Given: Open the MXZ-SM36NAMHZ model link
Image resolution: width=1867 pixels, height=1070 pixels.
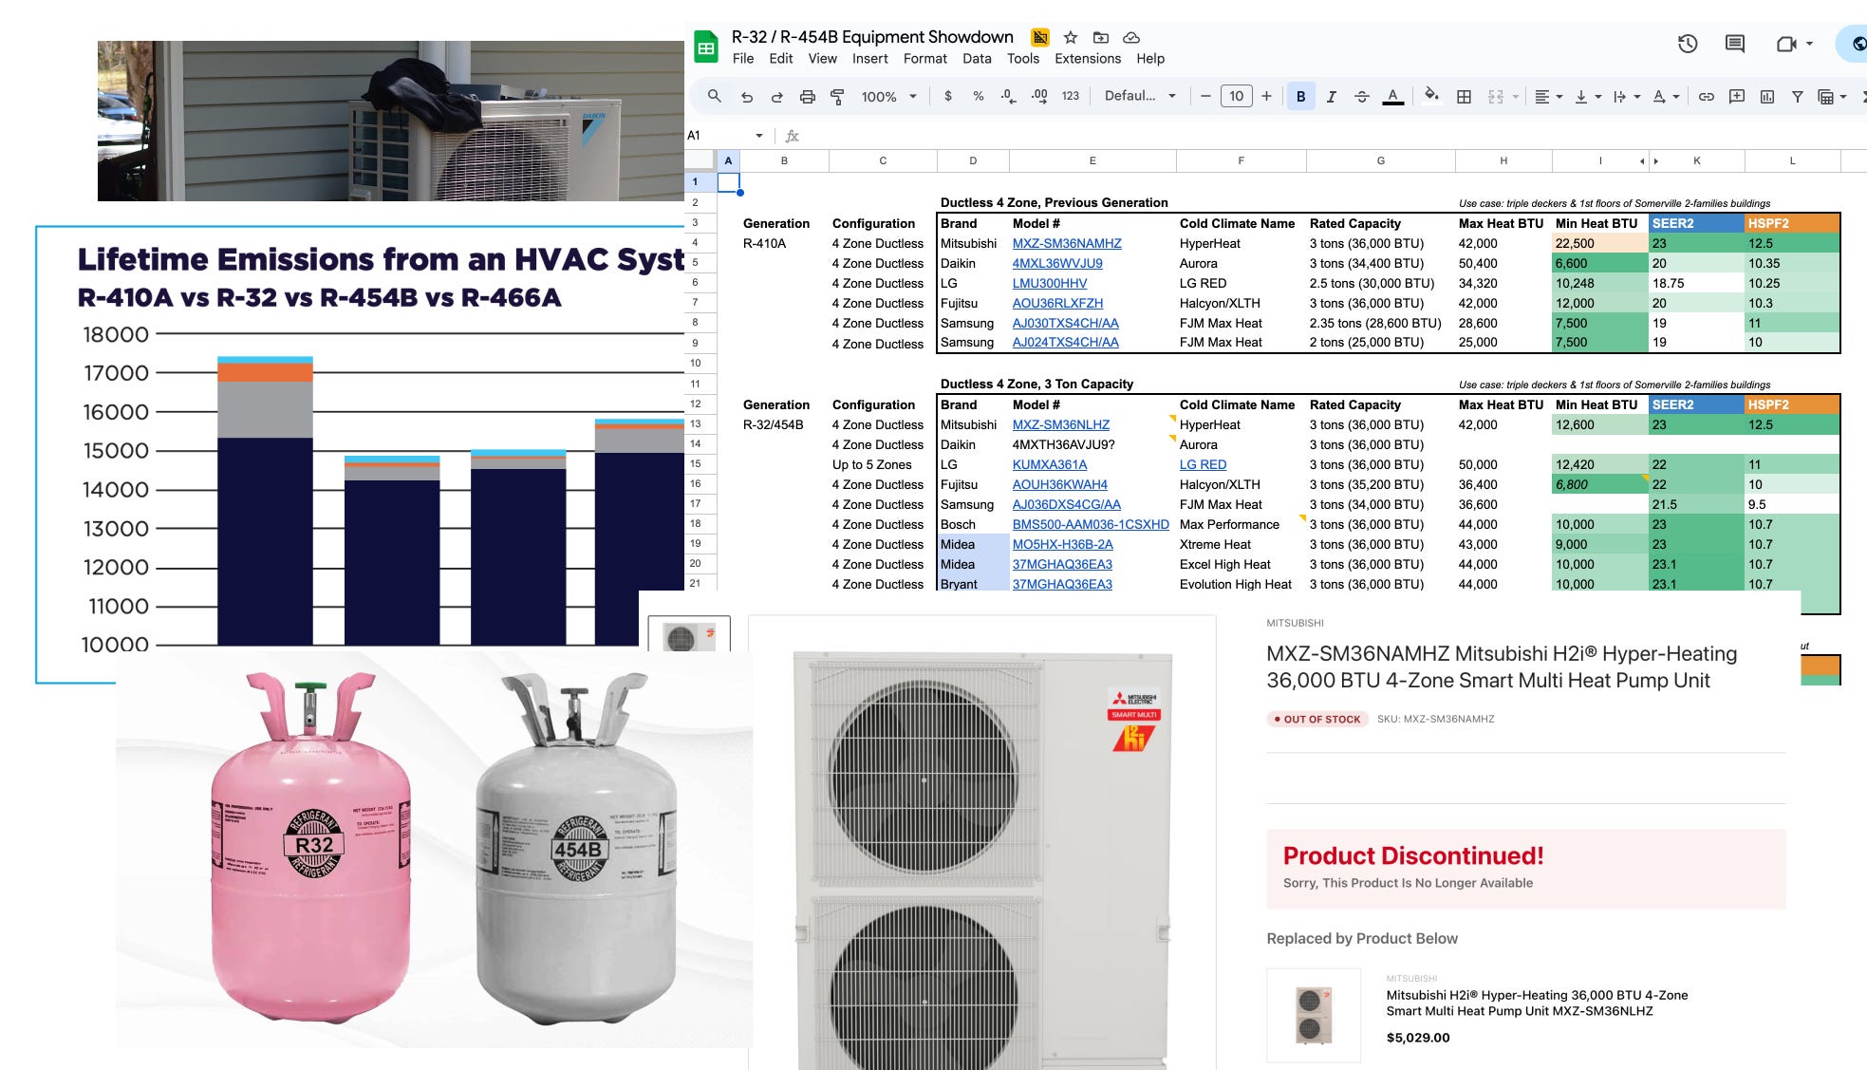Looking at the screenshot, I should 1066,243.
